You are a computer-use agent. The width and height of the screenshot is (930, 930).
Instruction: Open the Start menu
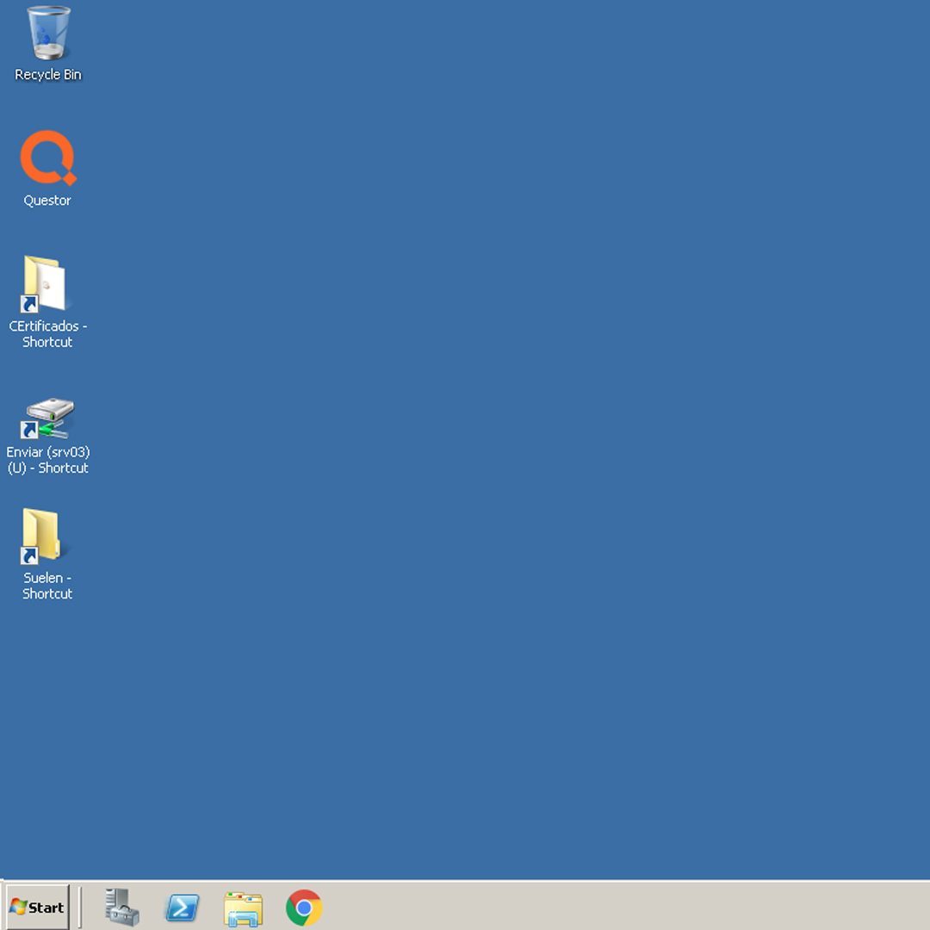pos(37,908)
